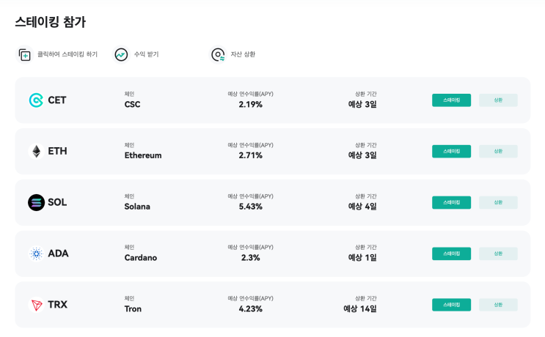The width and height of the screenshot is (545, 337).
Task: Click the SOL Solana logo icon
Action: (x=36, y=202)
